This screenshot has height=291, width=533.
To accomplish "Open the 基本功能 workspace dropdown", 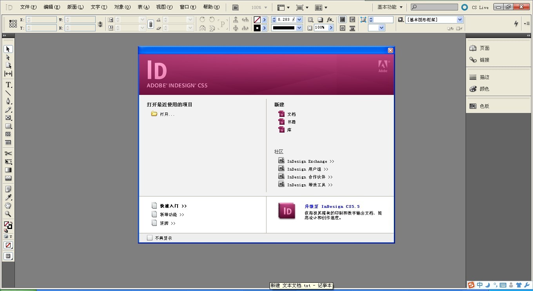I will pyautogui.click(x=390, y=7).
